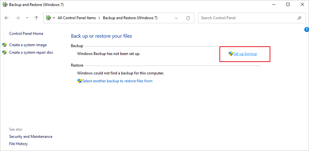The width and height of the screenshot is (309, 151).
Task: Click the 'Backup' section label
Action: 77,46
